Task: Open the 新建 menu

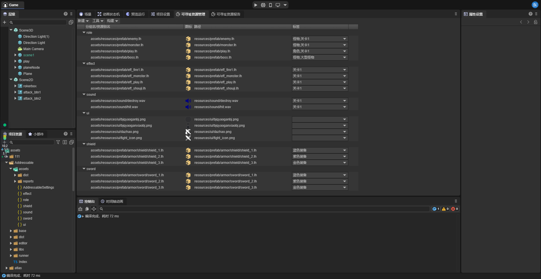Action: [83, 21]
